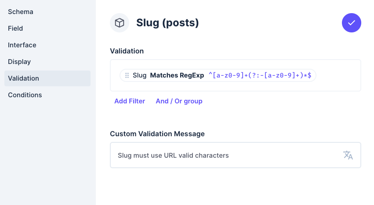Click the drag handle on Slug filter
This screenshot has height=205, width=374.
point(127,75)
